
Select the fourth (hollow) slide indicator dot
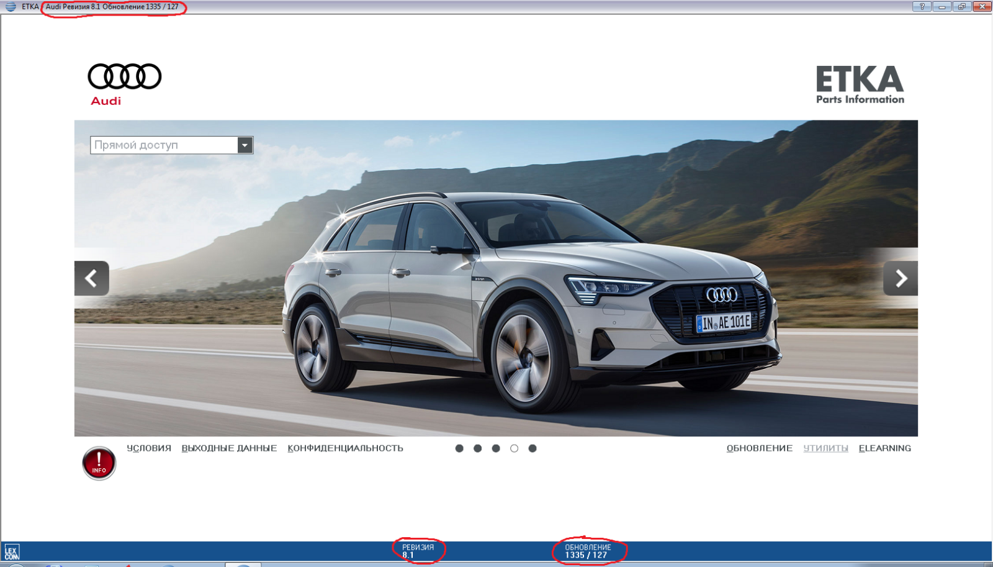[514, 448]
